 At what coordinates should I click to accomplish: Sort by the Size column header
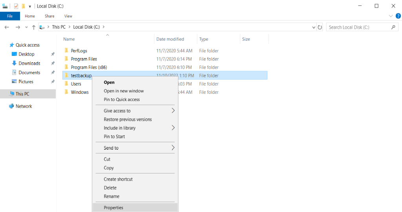(246, 39)
